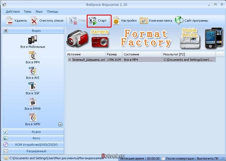Choose the Все в AVI icon

[x=32, y=71]
